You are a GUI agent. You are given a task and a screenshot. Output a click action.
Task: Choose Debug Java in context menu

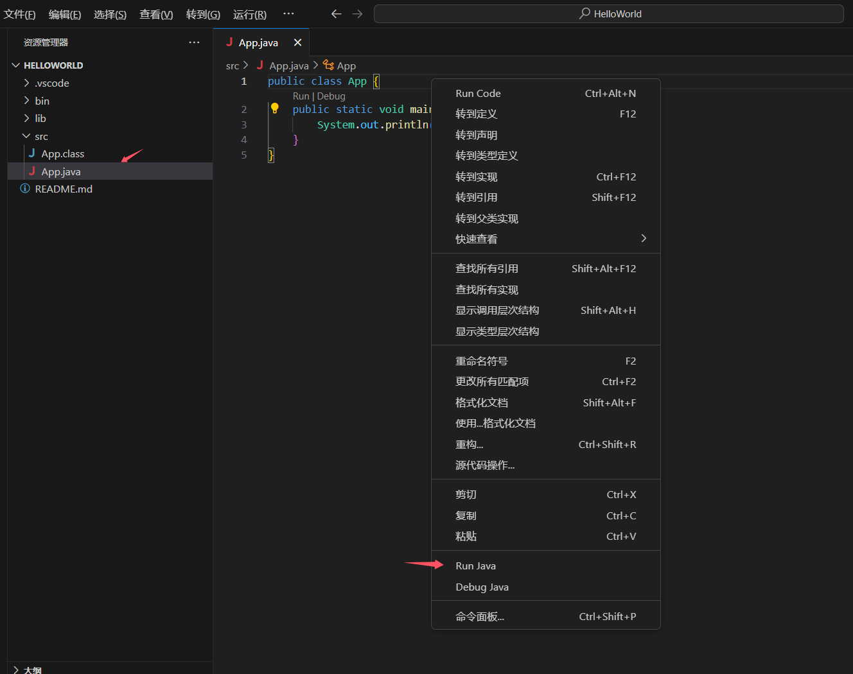pos(482,587)
